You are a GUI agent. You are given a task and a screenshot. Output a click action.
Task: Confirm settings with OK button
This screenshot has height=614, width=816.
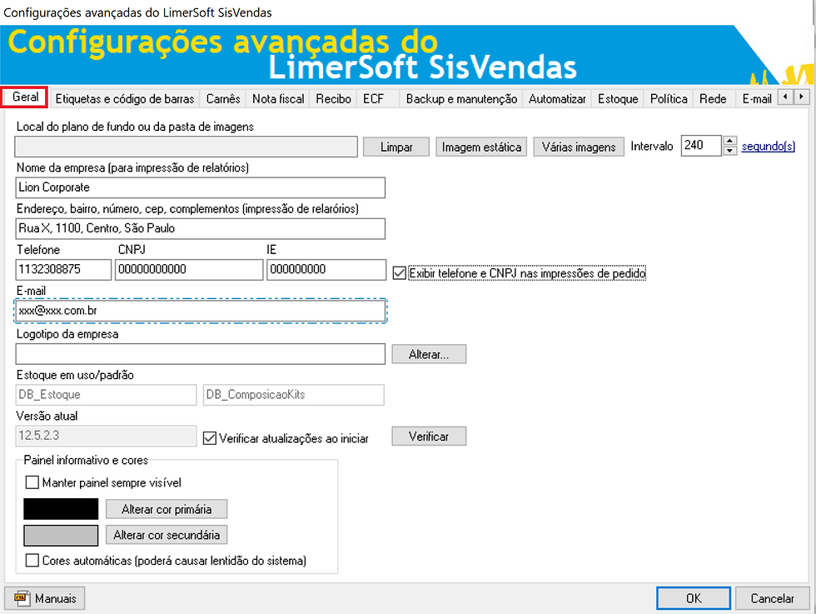click(693, 598)
